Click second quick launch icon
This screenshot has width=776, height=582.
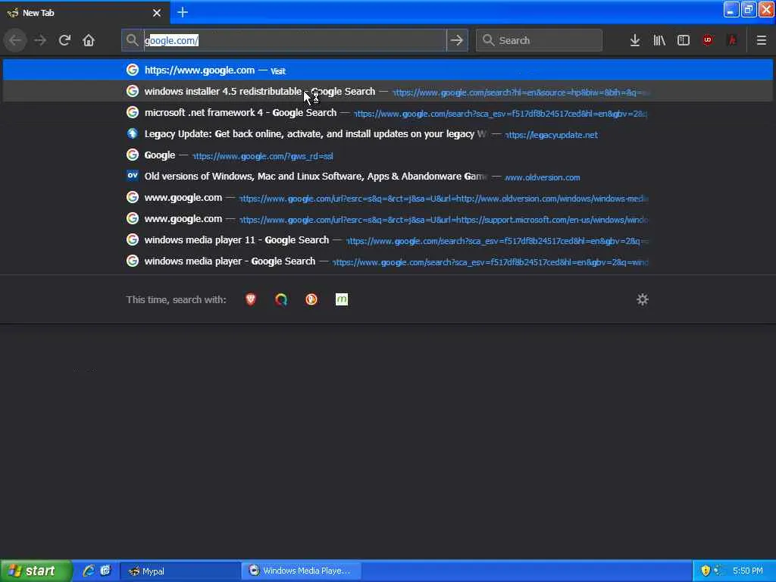coord(105,571)
